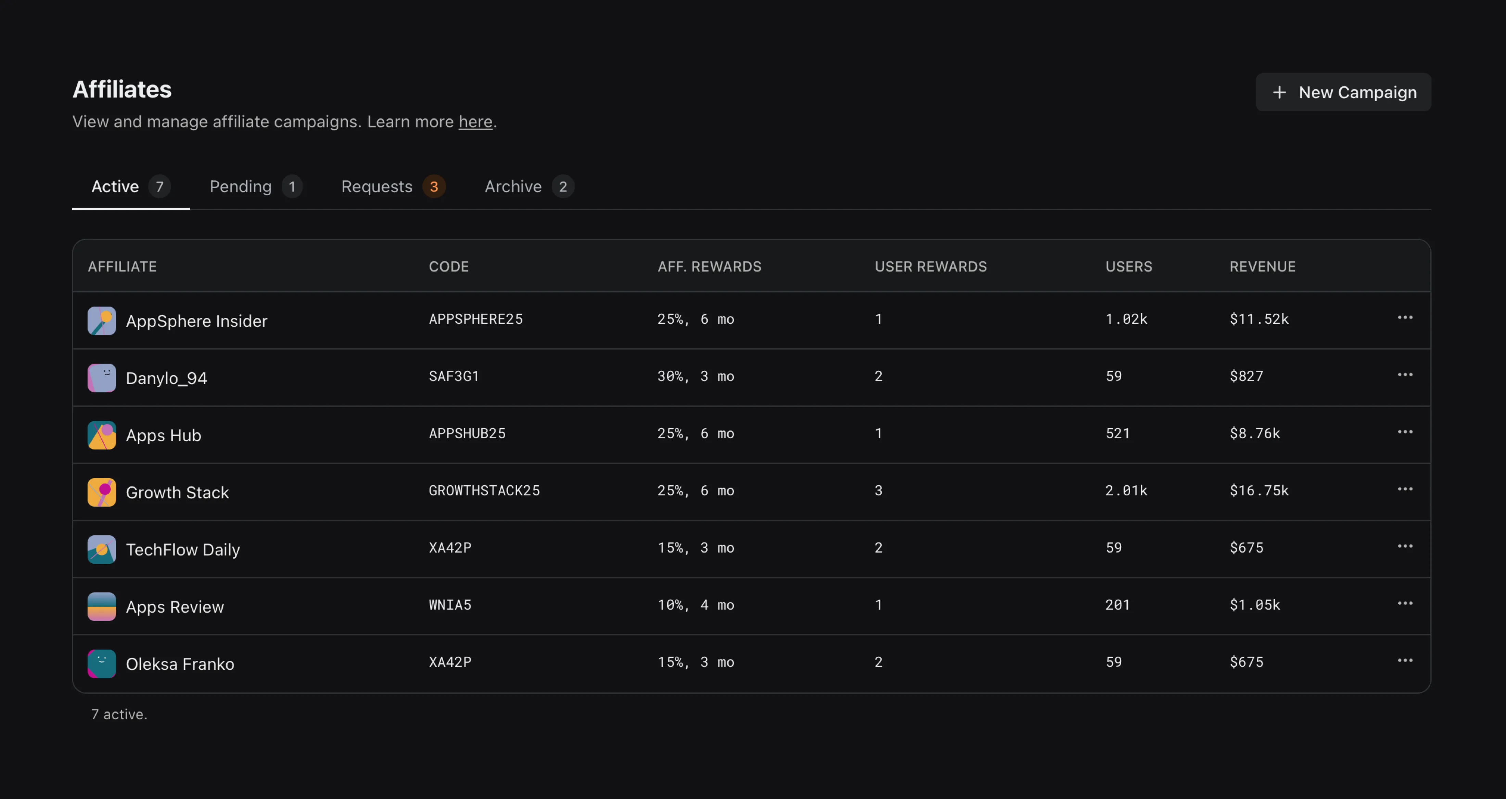This screenshot has height=799, width=1506.
Task: Click the Apps Hub affiliate icon
Action: 101,434
